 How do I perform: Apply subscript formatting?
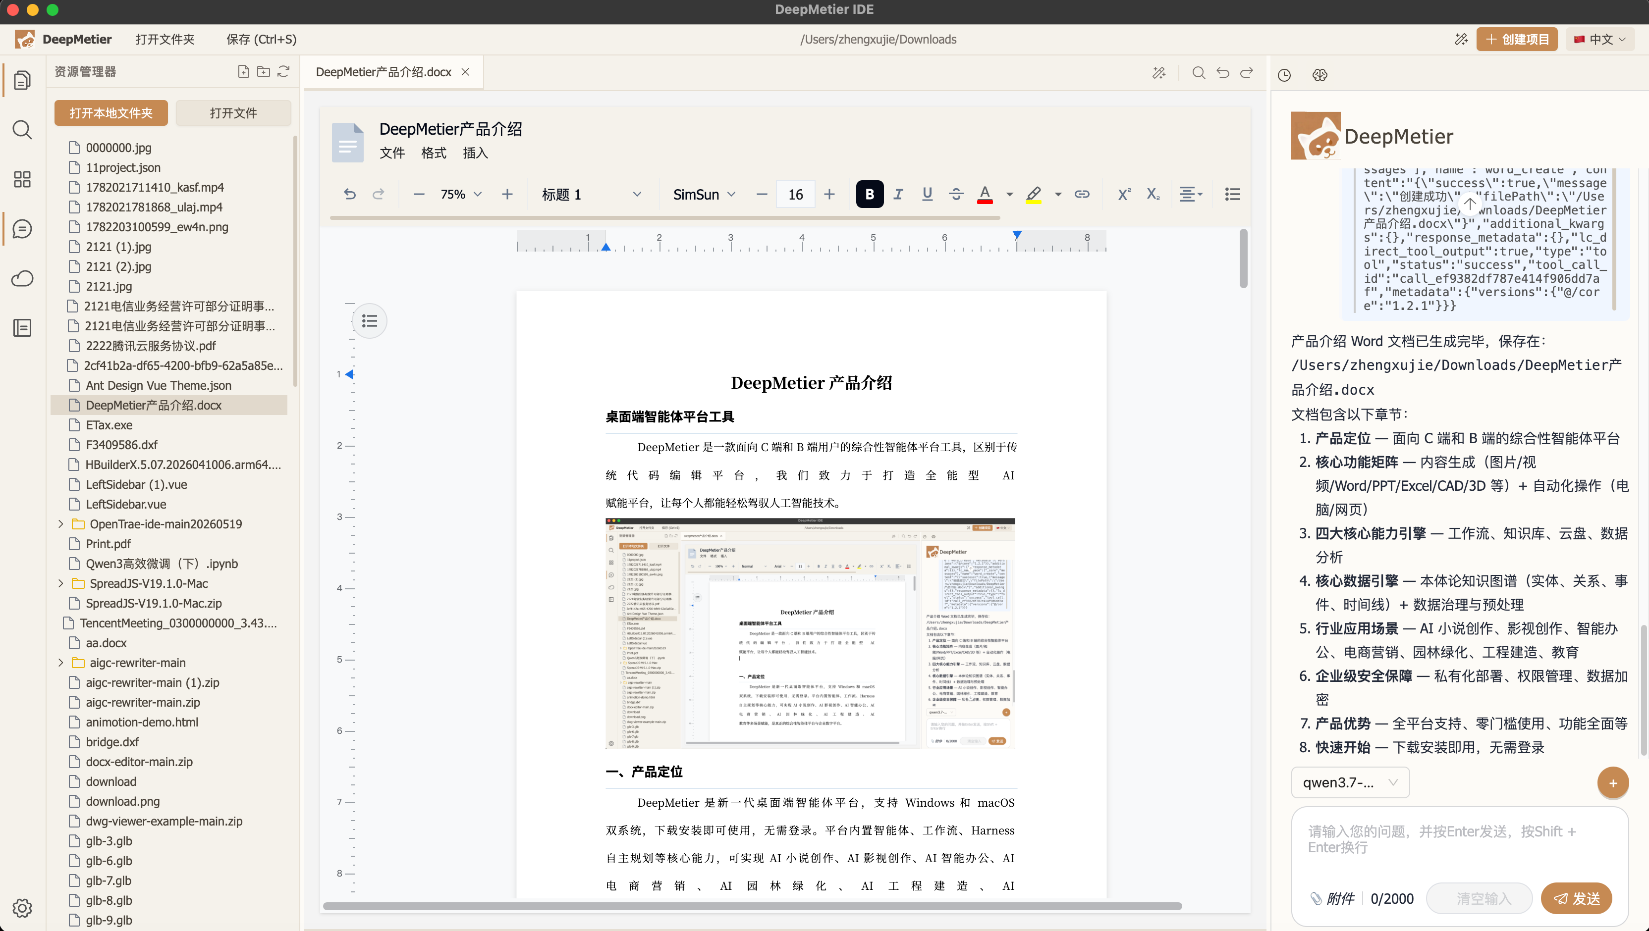point(1153,194)
